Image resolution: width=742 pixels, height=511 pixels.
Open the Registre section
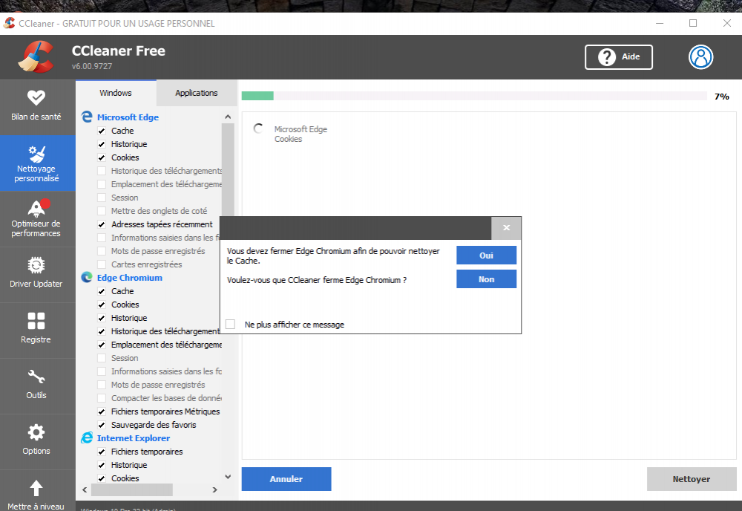point(36,330)
